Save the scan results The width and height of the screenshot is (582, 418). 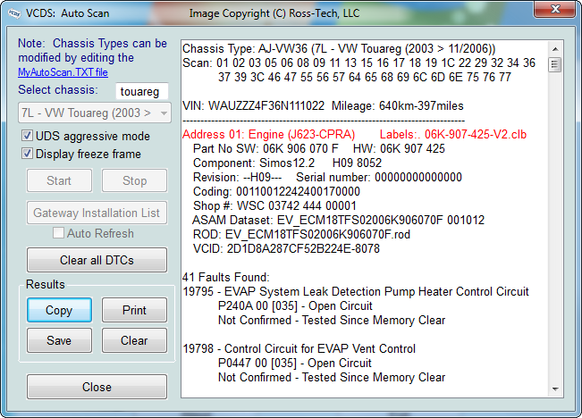point(59,340)
